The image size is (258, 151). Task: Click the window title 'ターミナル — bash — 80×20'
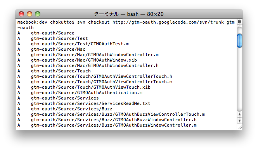click(x=129, y=14)
